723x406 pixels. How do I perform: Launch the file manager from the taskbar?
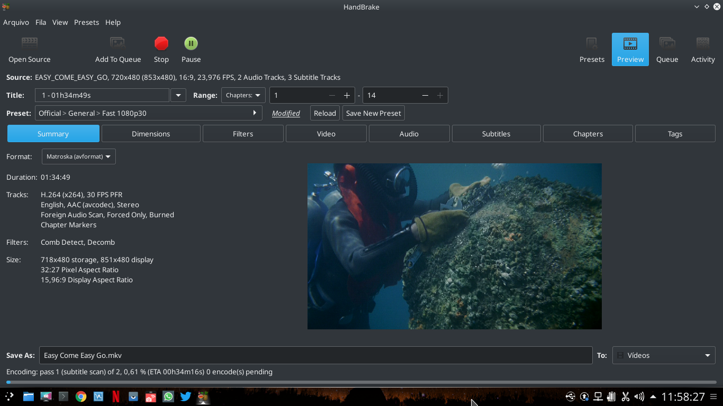click(x=28, y=396)
